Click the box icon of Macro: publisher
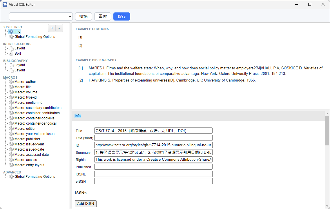Viewport: 330px width, 209px height. pos(11,139)
